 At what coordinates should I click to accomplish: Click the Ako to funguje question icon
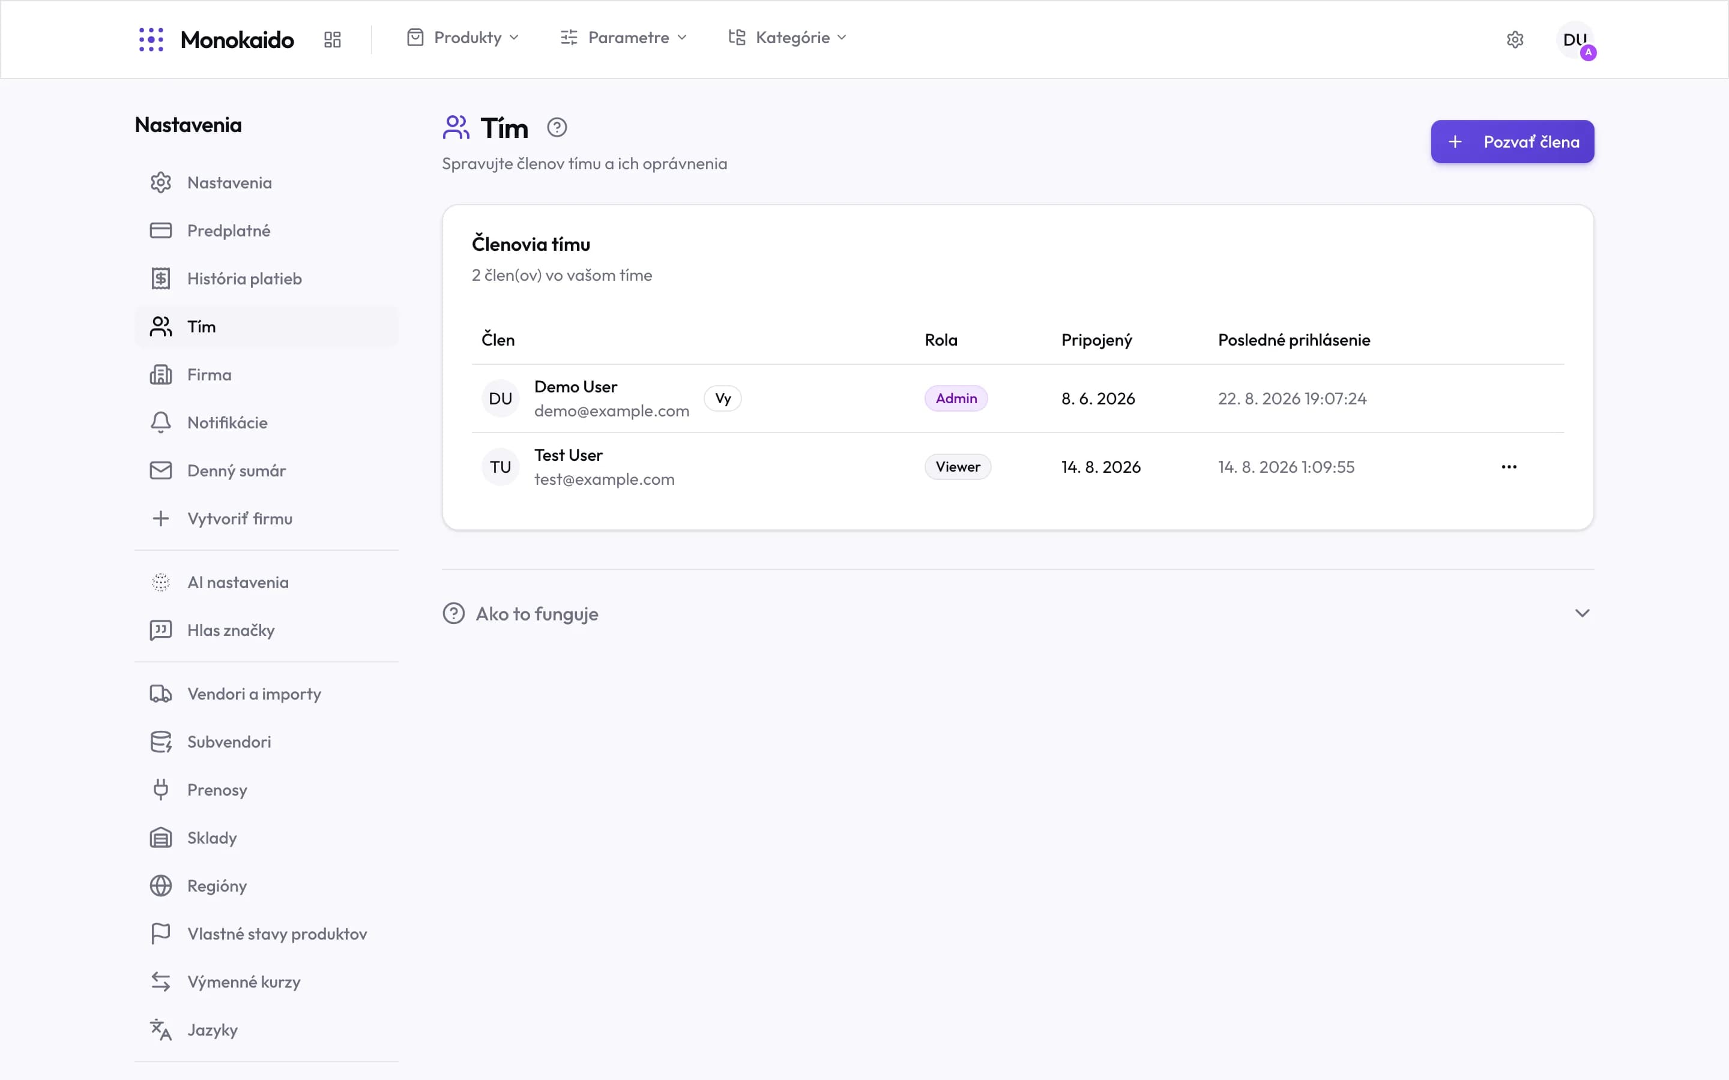point(454,613)
